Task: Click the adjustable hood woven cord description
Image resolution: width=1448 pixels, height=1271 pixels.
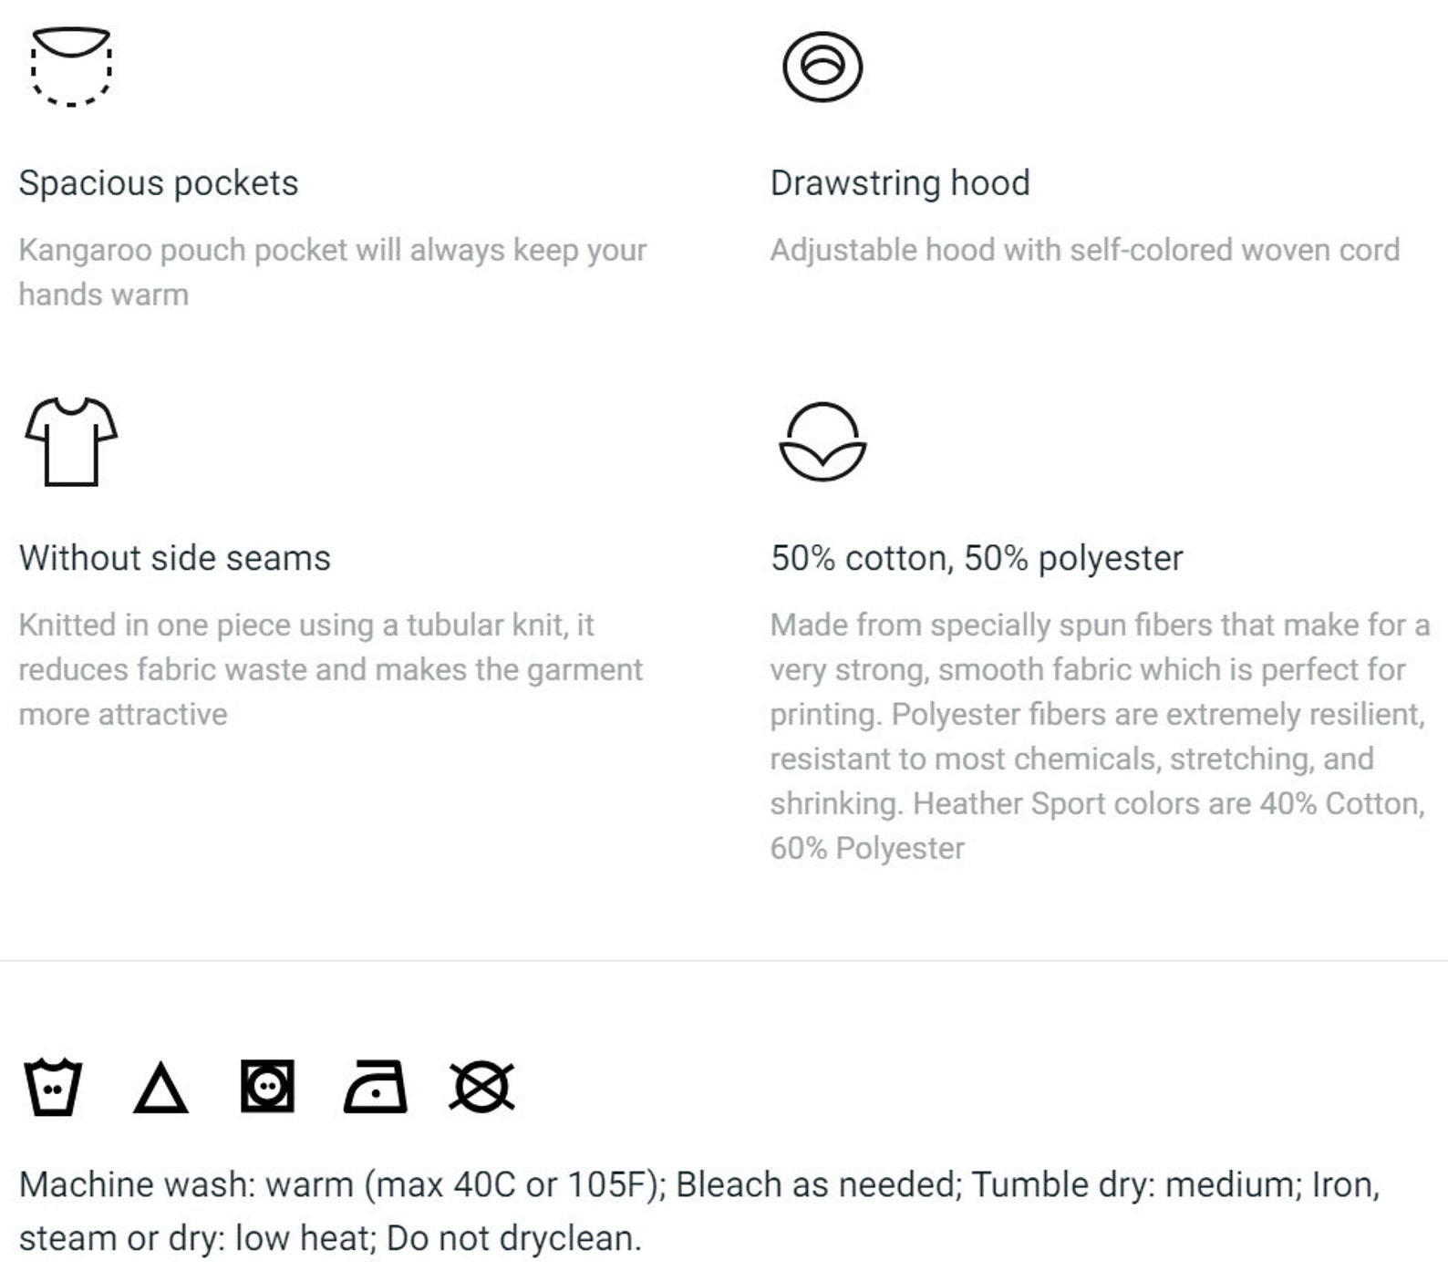Action: pyautogui.click(x=1085, y=250)
